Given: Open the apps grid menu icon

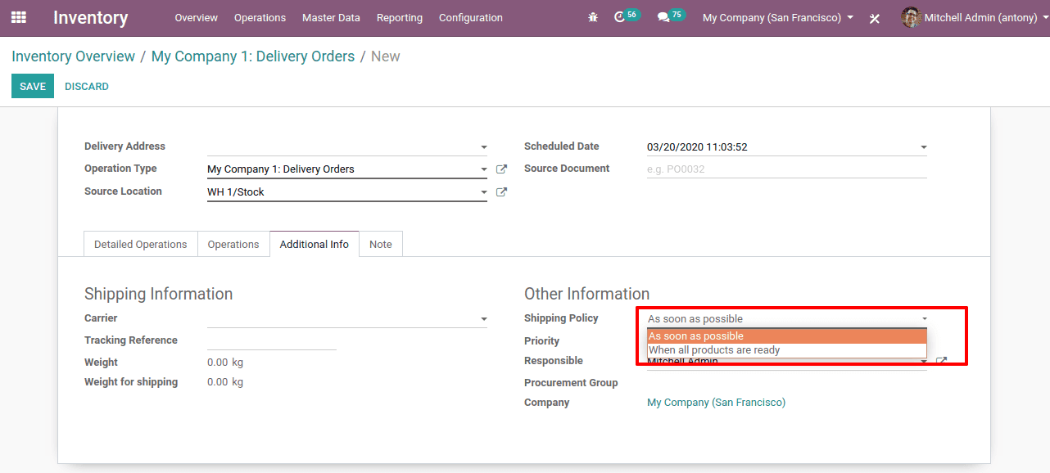Looking at the screenshot, I should coord(19,17).
